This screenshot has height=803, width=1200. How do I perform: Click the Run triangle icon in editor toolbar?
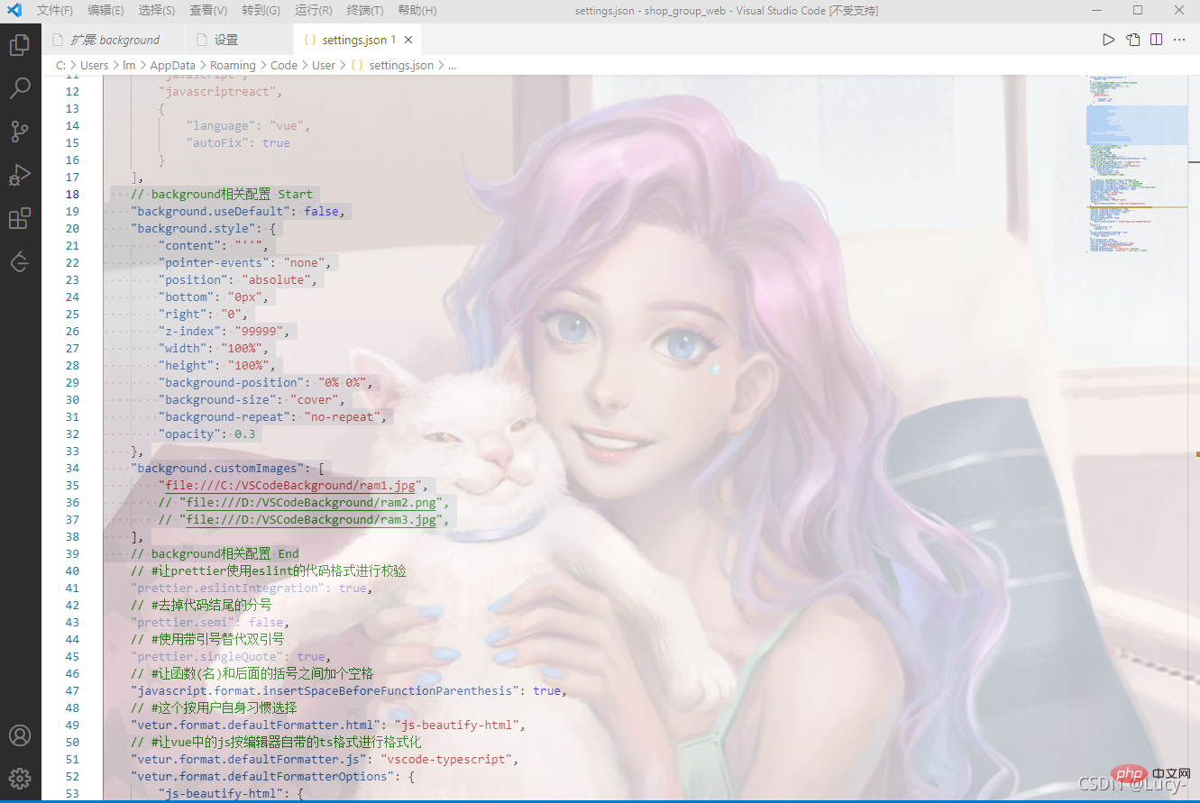coord(1108,40)
